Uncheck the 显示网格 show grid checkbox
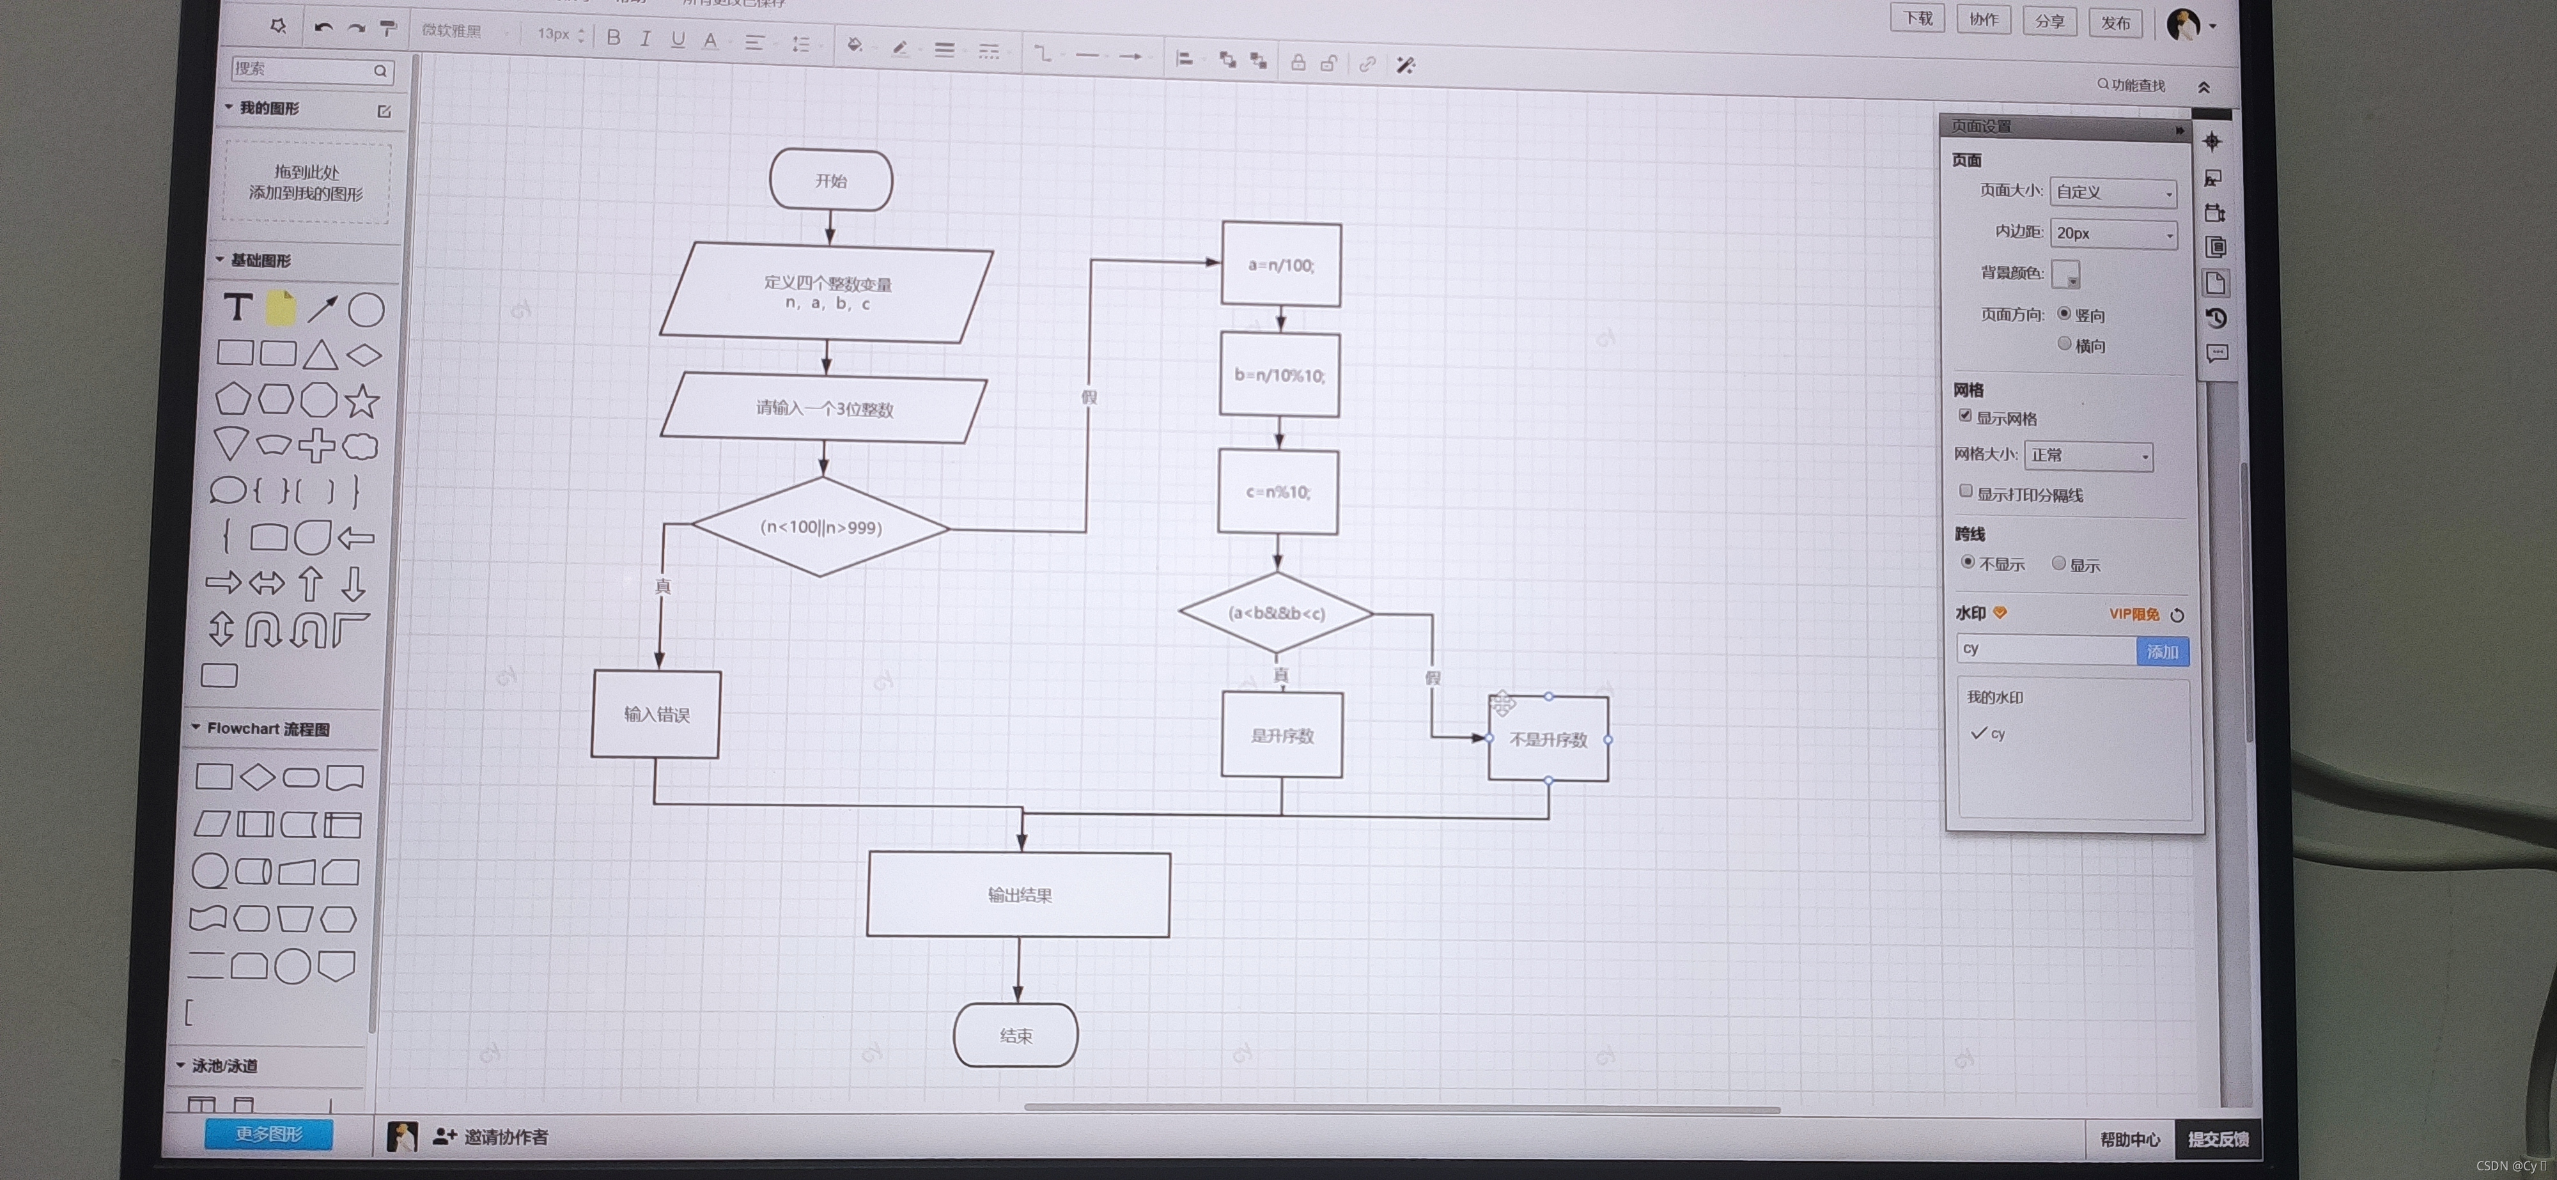The image size is (2557, 1180). pos(1964,415)
